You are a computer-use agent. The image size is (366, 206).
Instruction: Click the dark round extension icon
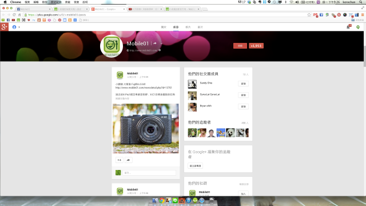[x=345, y=15]
